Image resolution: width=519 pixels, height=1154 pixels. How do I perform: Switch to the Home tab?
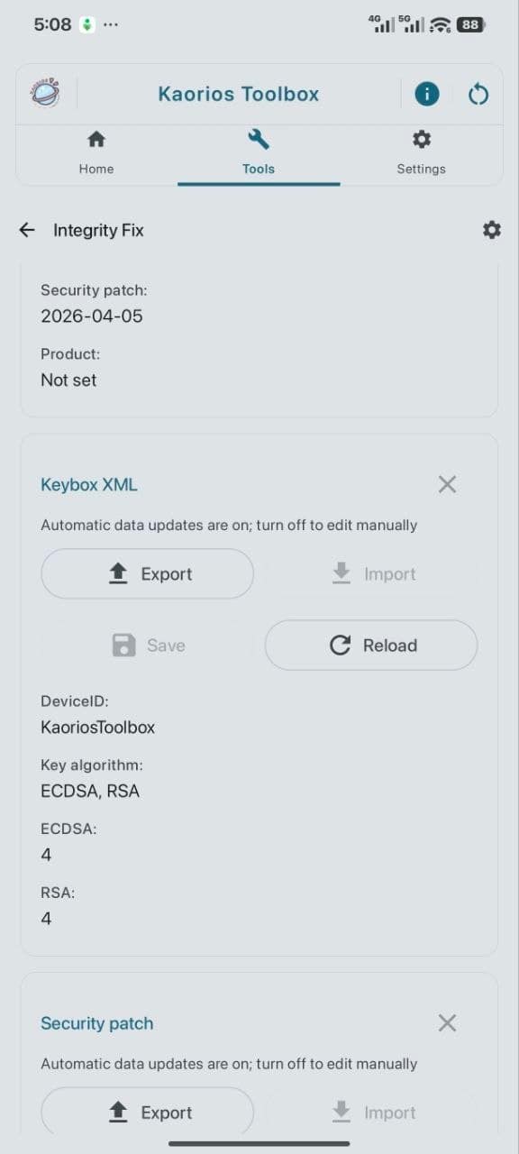pyautogui.click(x=96, y=153)
